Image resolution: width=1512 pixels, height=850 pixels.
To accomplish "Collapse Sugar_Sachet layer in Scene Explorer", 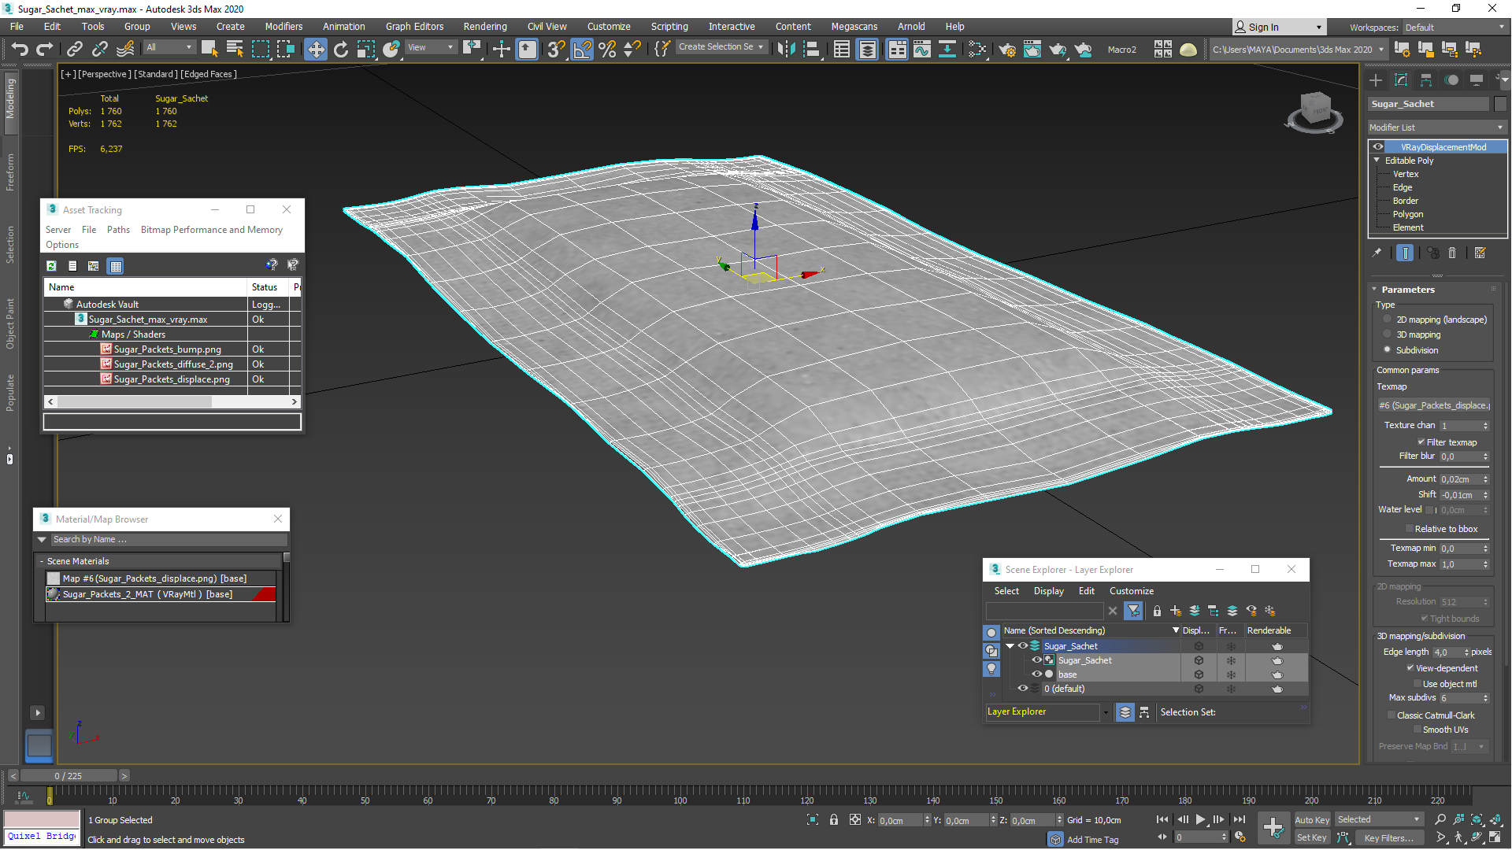I will tap(1010, 645).
